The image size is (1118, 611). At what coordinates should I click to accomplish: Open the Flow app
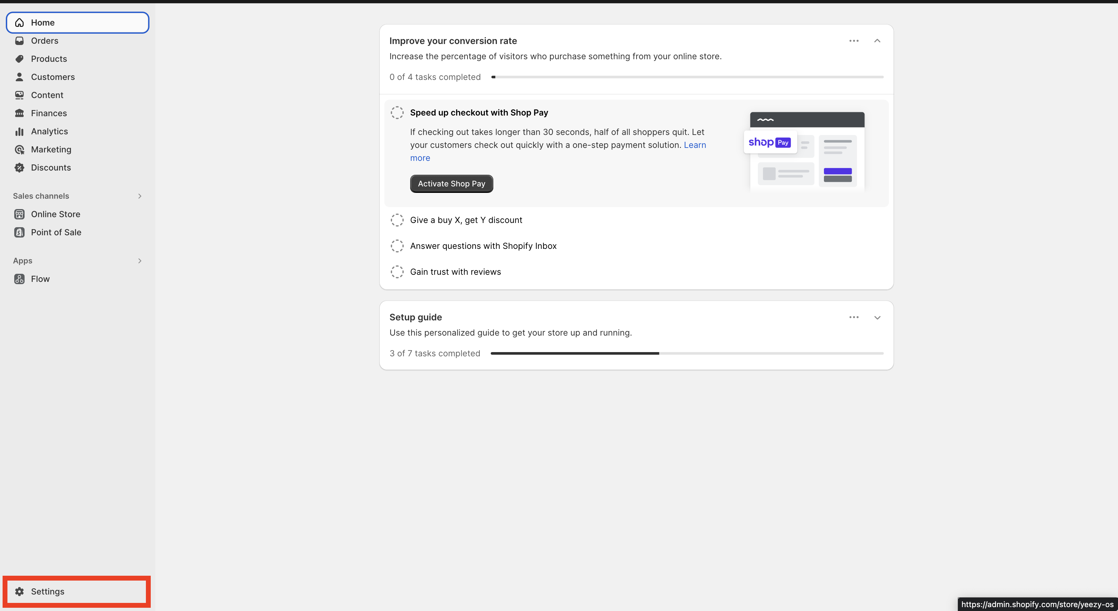(78, 279)
